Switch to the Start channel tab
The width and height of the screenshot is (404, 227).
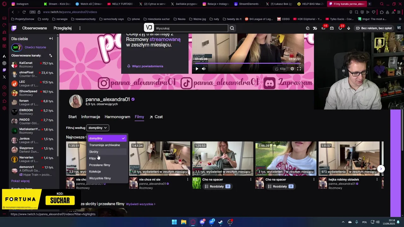pyautogui.click(x=72, y=117)
